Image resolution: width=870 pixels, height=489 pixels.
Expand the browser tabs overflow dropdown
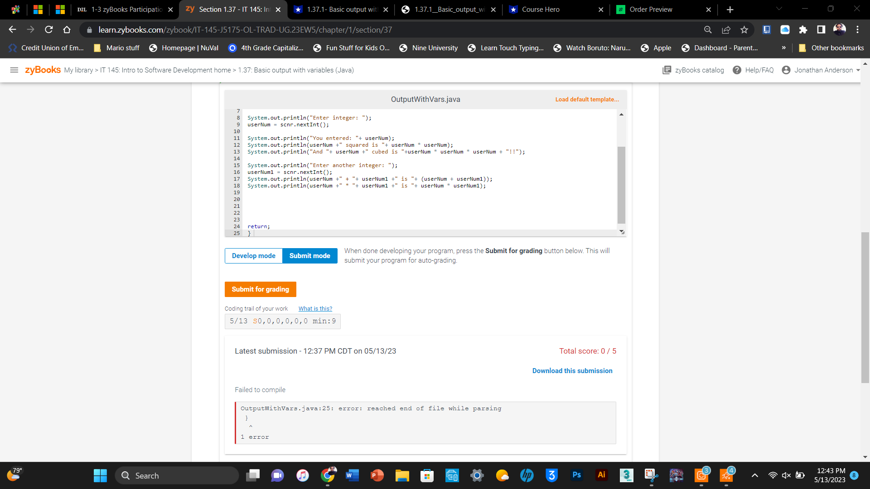point(778,10)
